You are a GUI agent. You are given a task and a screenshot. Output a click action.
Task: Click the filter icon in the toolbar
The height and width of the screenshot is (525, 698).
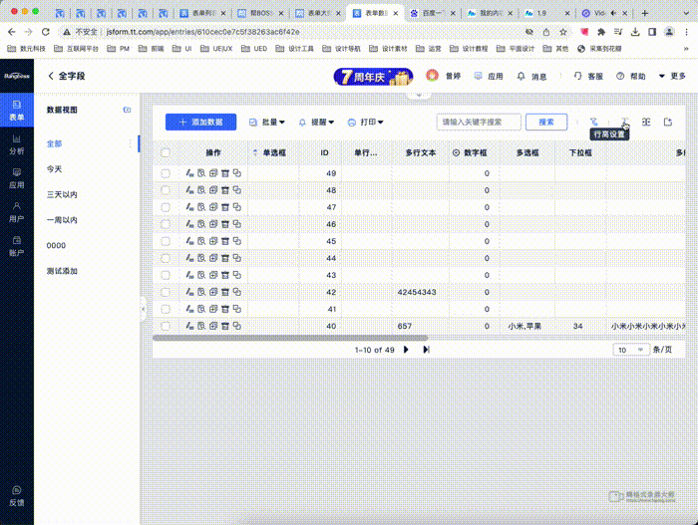point(594,122)
